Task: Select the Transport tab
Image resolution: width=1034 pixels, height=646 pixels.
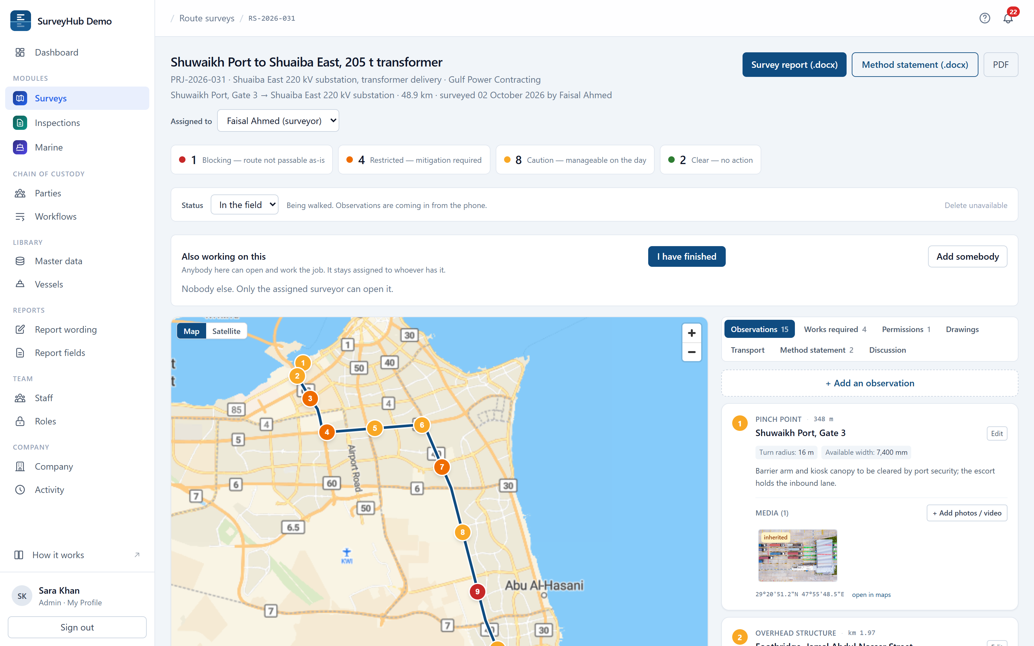Action: (x=747, y=350)
